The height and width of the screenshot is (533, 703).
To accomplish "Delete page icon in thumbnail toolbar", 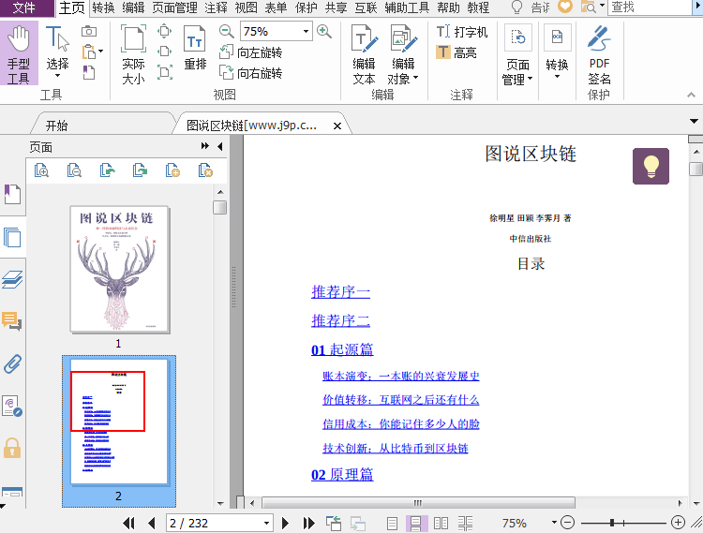I will [205, 170].
